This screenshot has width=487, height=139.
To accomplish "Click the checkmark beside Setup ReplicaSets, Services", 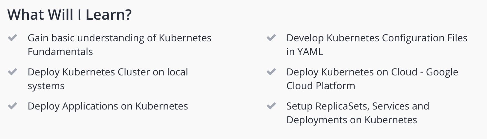I will click(271, 106).
